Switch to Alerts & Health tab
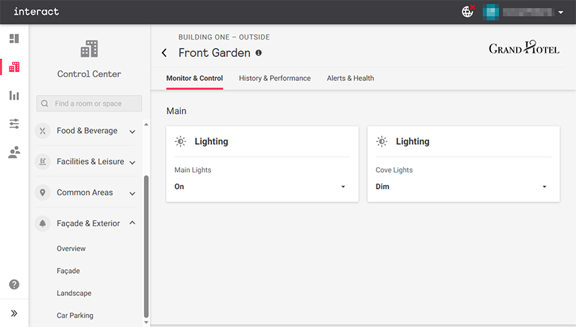576x327 pixels. click(x=350, y=78)
